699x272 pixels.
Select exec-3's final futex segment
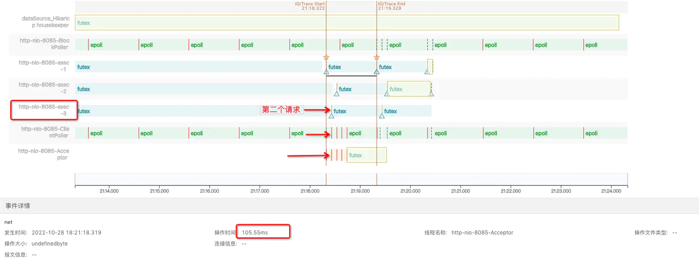pyautogui.click(x=407, y=111)
